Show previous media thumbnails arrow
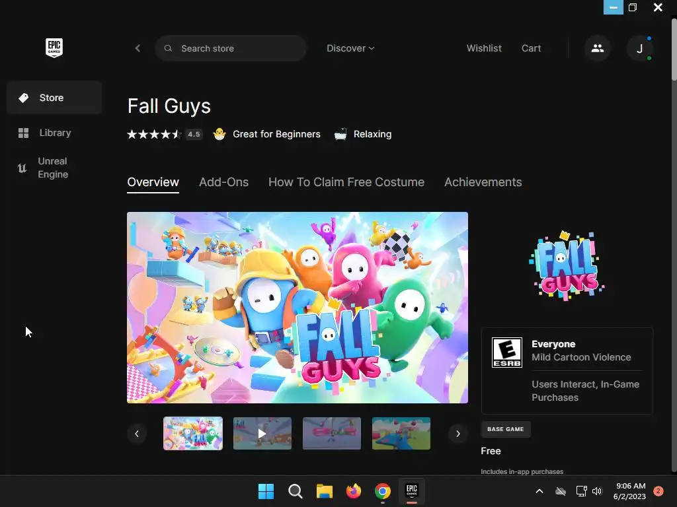The image size is (677, 507). 137,434
